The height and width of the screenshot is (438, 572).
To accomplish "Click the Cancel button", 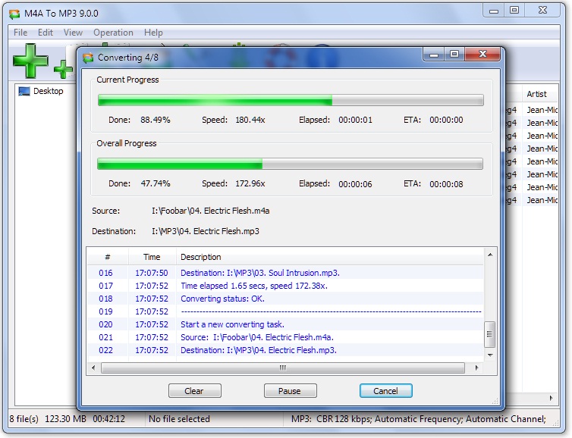I will point(385,391).
